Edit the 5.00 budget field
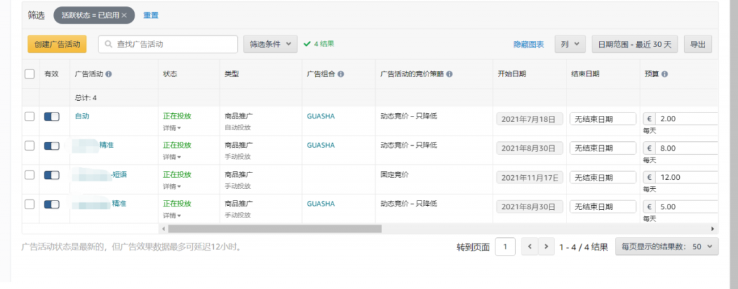 point(686,207)
